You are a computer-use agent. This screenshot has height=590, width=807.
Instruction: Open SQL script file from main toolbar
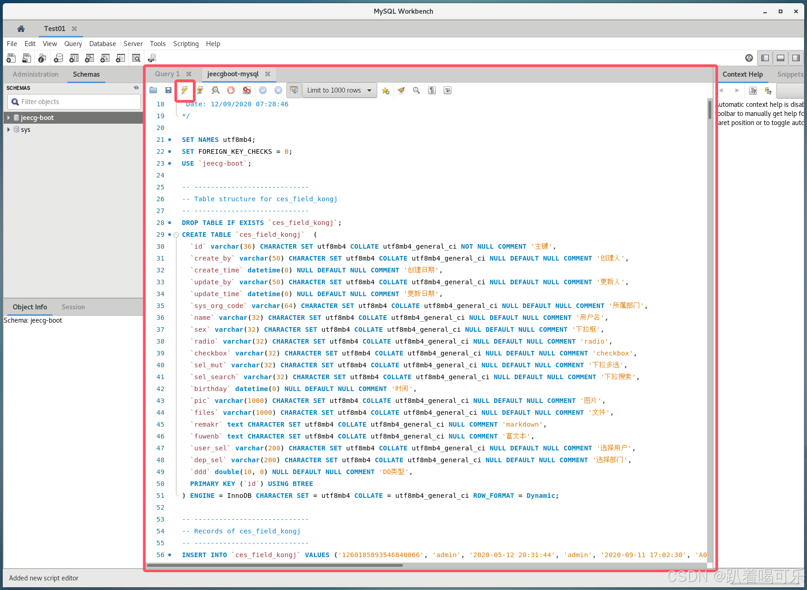(x=27, y=58)
